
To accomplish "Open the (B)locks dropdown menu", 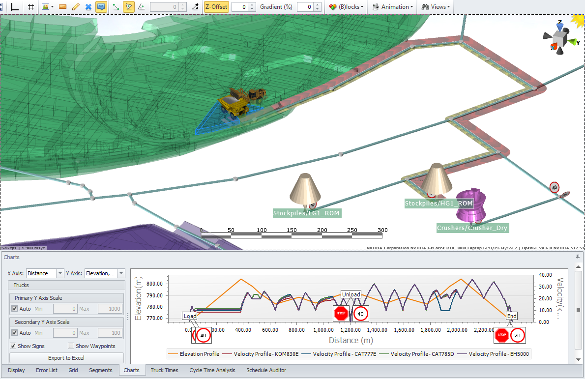I will click(346, 7).
